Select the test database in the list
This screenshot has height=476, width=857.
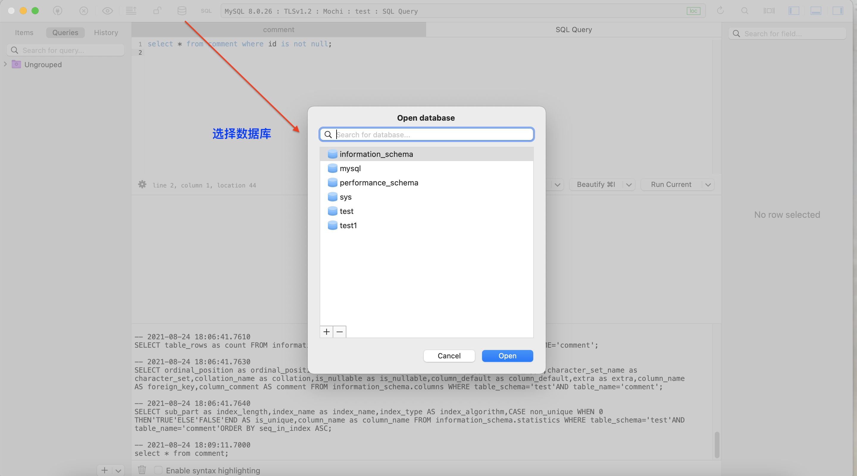tap(347, 211)
